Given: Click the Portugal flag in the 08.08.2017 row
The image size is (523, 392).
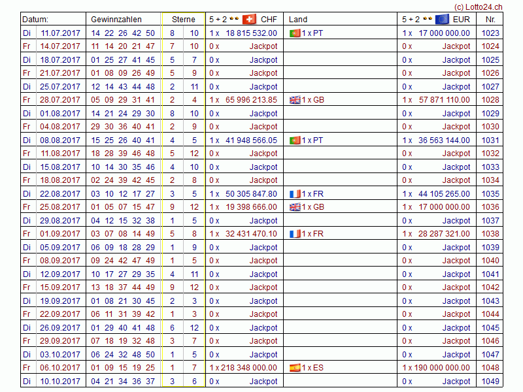Looking at the screenshot, I should coord(295,140).
